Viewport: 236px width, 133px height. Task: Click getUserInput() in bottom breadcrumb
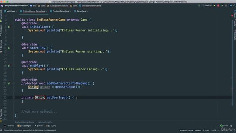45,122
